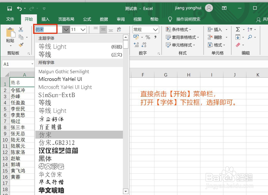Focus the font name box containing 仿宋
This screenshot has height=195, width=268.
(48, 29)
